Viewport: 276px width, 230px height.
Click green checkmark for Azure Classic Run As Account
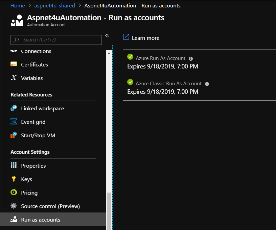pyautogui.click(x=130, y=82)
